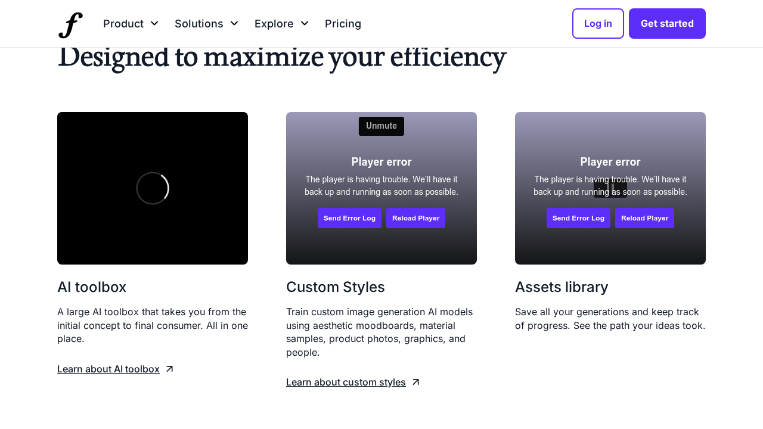
Task: Expand the Product dropdown chevron
Action: click(x=154, y=23)
